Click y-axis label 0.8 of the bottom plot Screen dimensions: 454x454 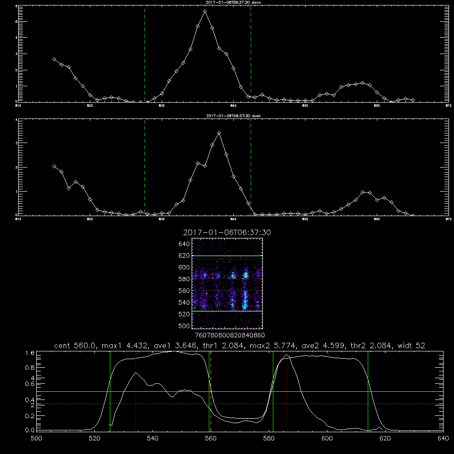[x=30, y=368]
